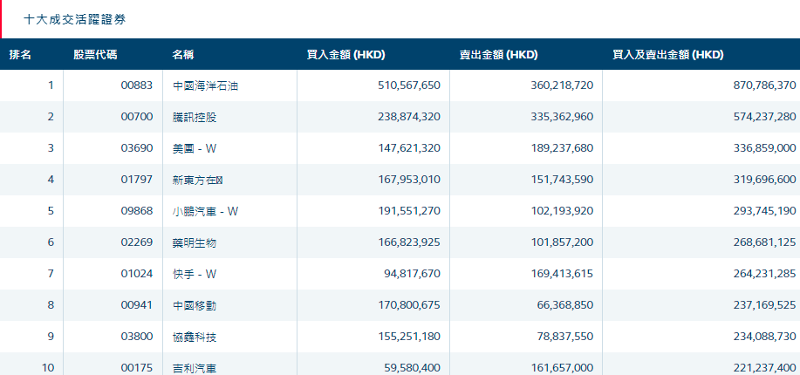800x375 pixels.
Task: Select total amount 870,786,370
Action: click(764, 85)
